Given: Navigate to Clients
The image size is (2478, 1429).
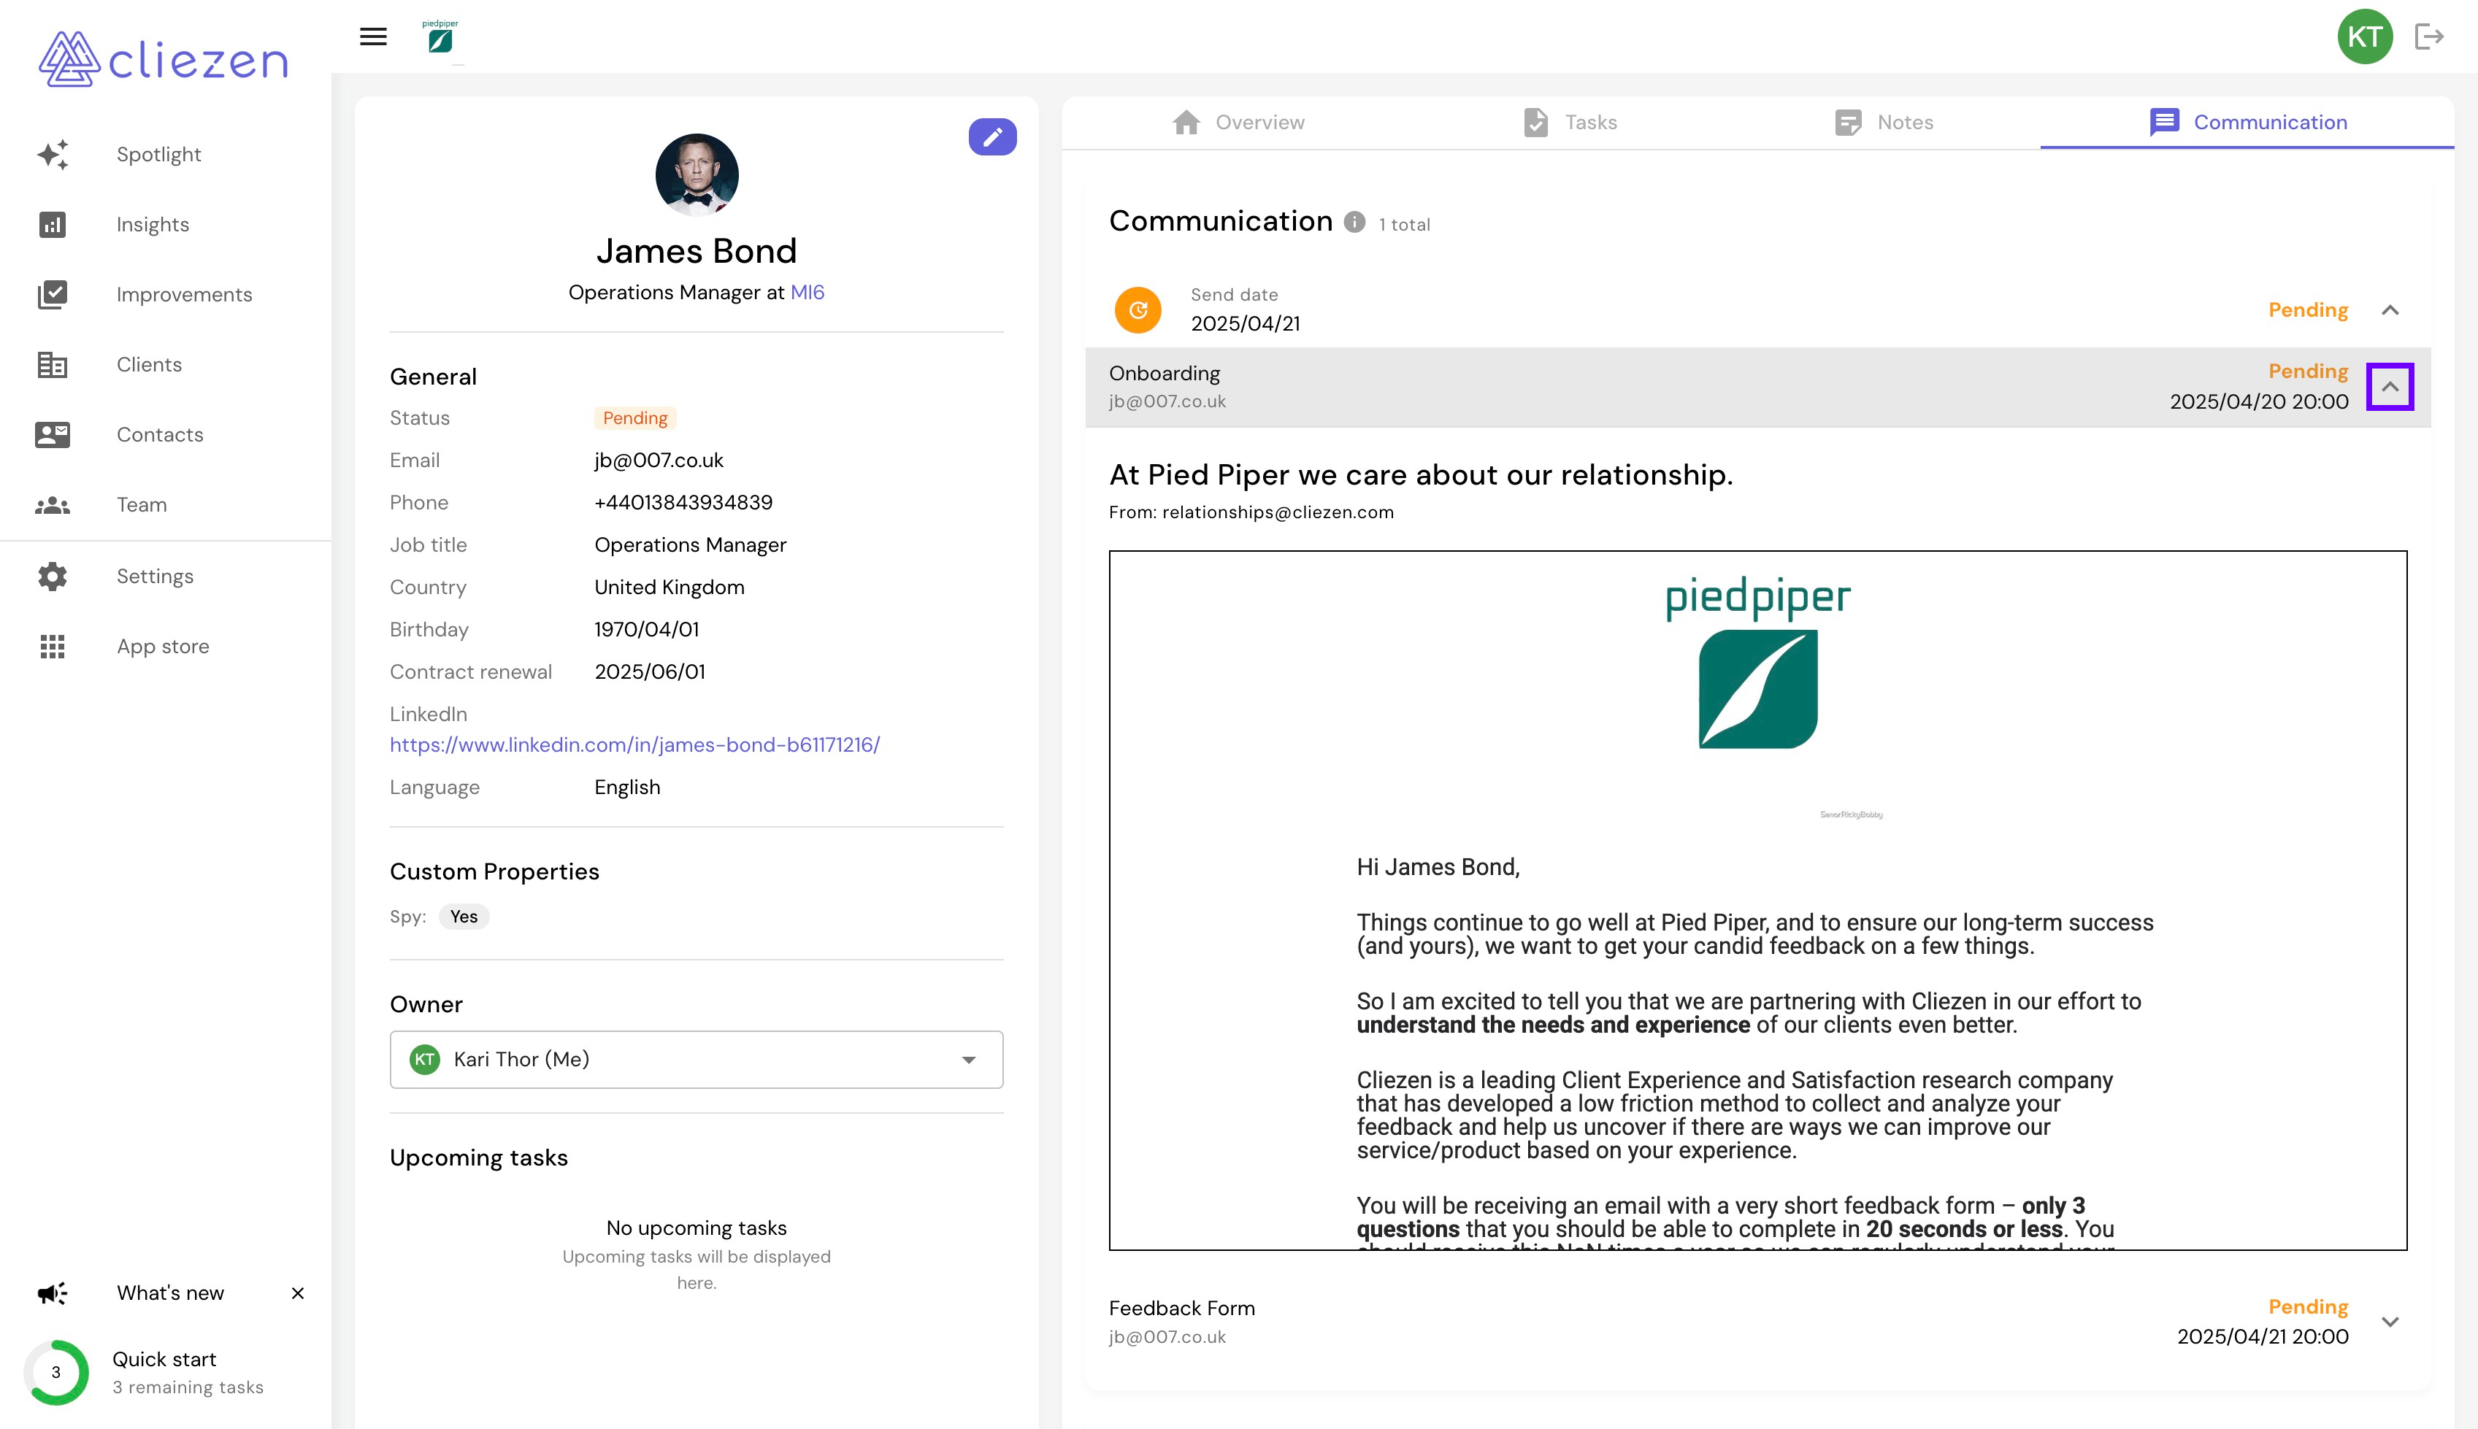Looking at the screenshot, I should [x=149, y=364].
